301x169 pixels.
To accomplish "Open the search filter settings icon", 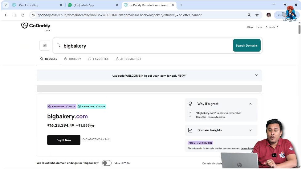I will tap(45, 45).
